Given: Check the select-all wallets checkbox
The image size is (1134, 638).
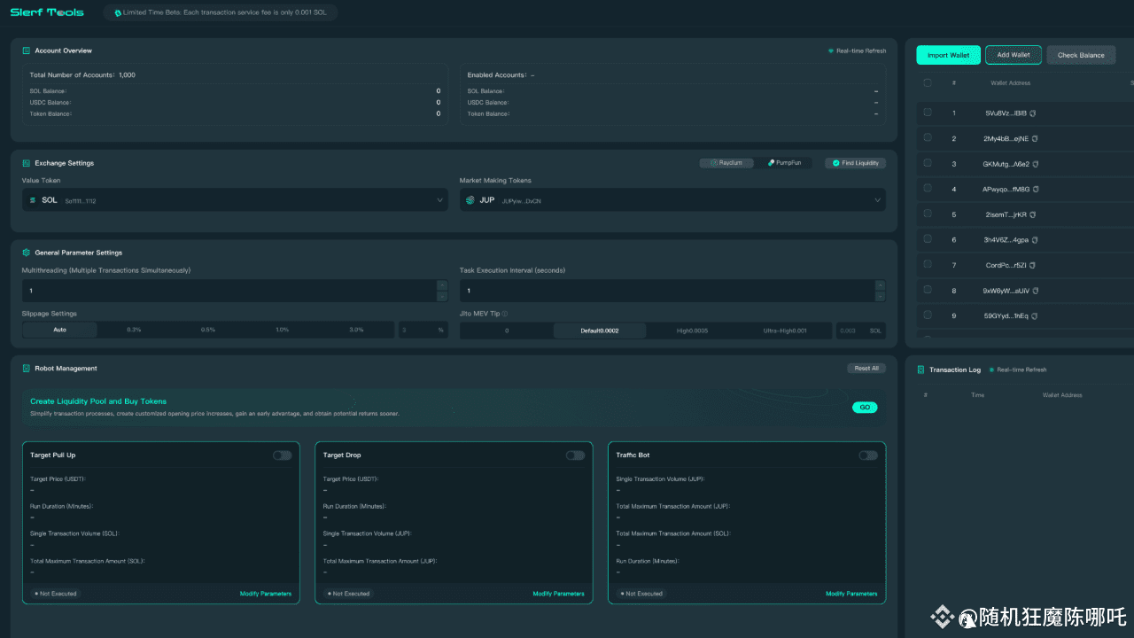Looking at the screenshot, I should [928, 82].
